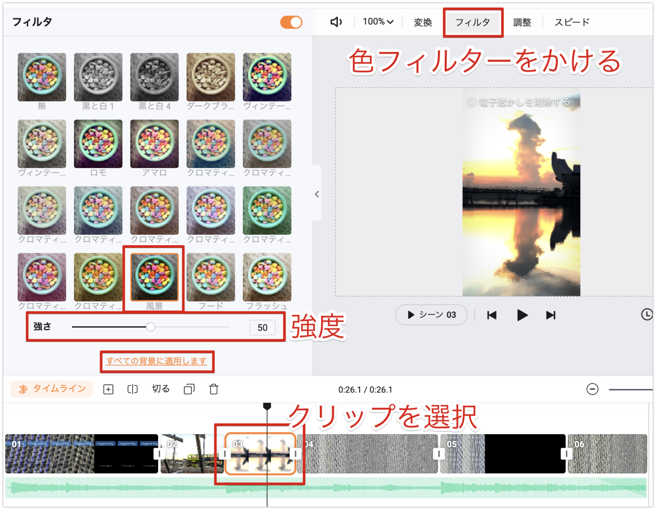
Task: Select clip 05 in the timeline
Action: coord(504,453)
